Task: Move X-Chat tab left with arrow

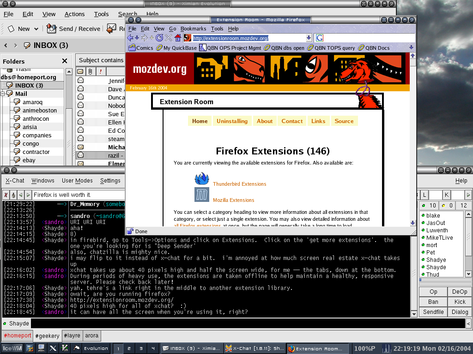Action: coord(20,195)
